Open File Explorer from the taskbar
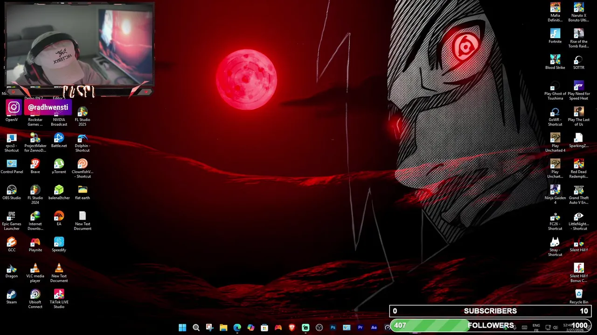 pyautogui.click(x=223, y=328)
